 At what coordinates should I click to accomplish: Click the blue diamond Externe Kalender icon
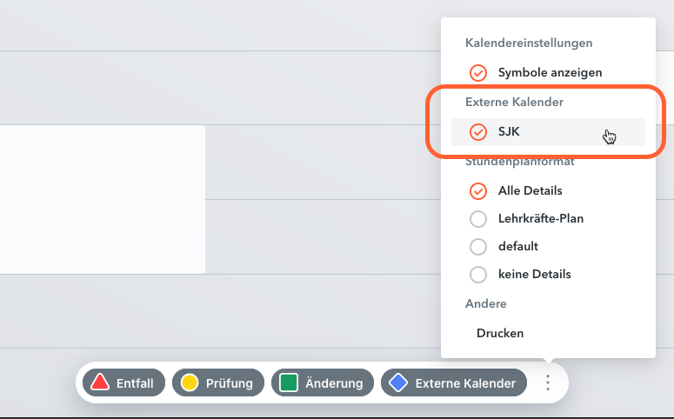398,382
